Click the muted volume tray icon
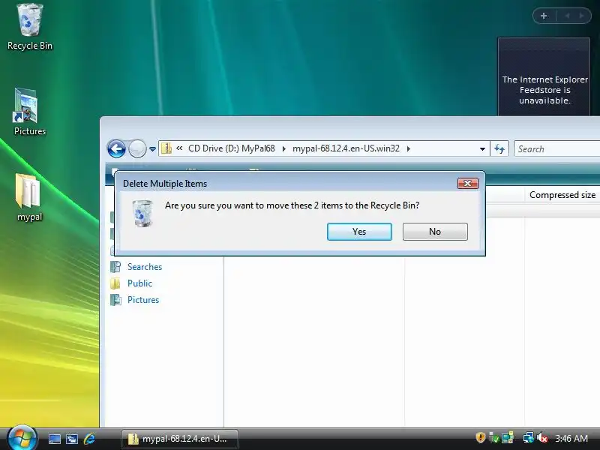This screenshot has width=600, height=450. pyautogui.click(x=542, y=437)
